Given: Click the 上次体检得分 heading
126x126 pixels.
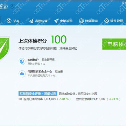Looking at the screenshot, I should click(x=33, y=41).
